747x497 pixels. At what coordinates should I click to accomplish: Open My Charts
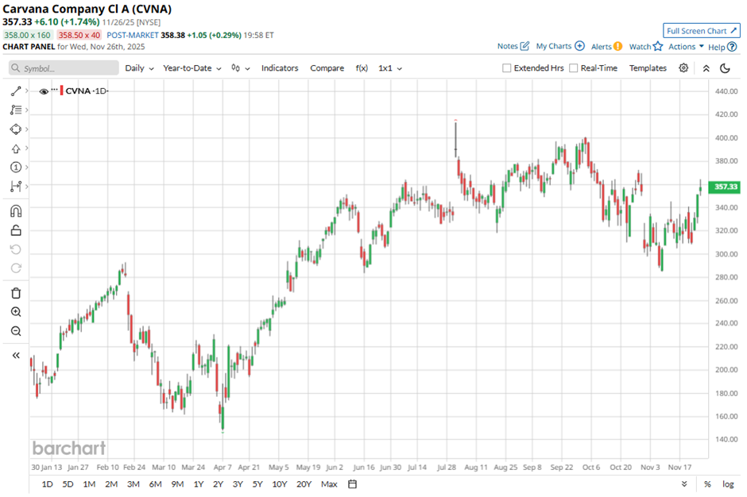point(560,46)
